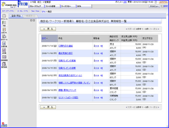Screen dimensions: 169x128
Task: Open the 他社比較表の送付(メール) link
Action: 70,75
